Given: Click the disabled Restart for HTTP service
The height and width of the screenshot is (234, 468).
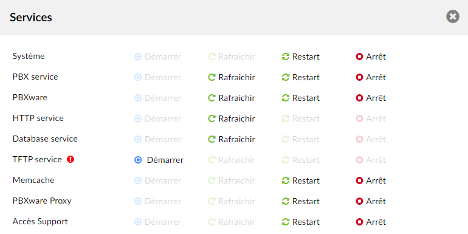Looking at the screenshot, I should pos(301,119).
